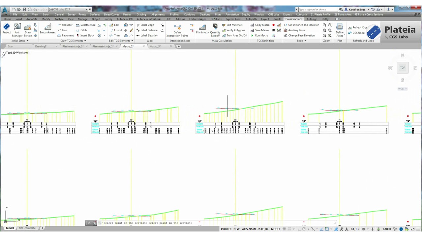Choose the Shoulder element tool
Image resolution: width=422 pixels, height=237 pixels.
click(65, 25)
